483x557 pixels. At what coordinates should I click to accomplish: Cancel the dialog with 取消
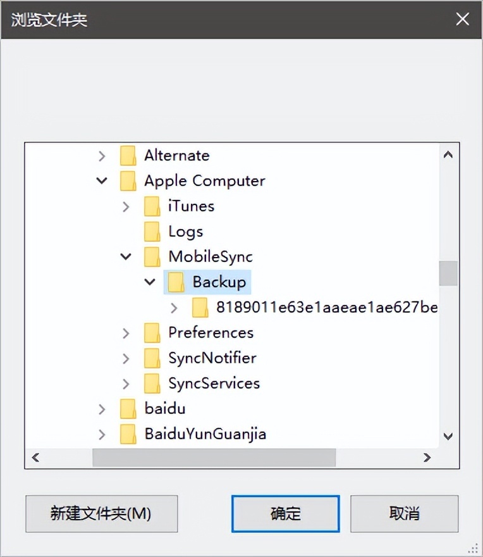tap(404, 513)
